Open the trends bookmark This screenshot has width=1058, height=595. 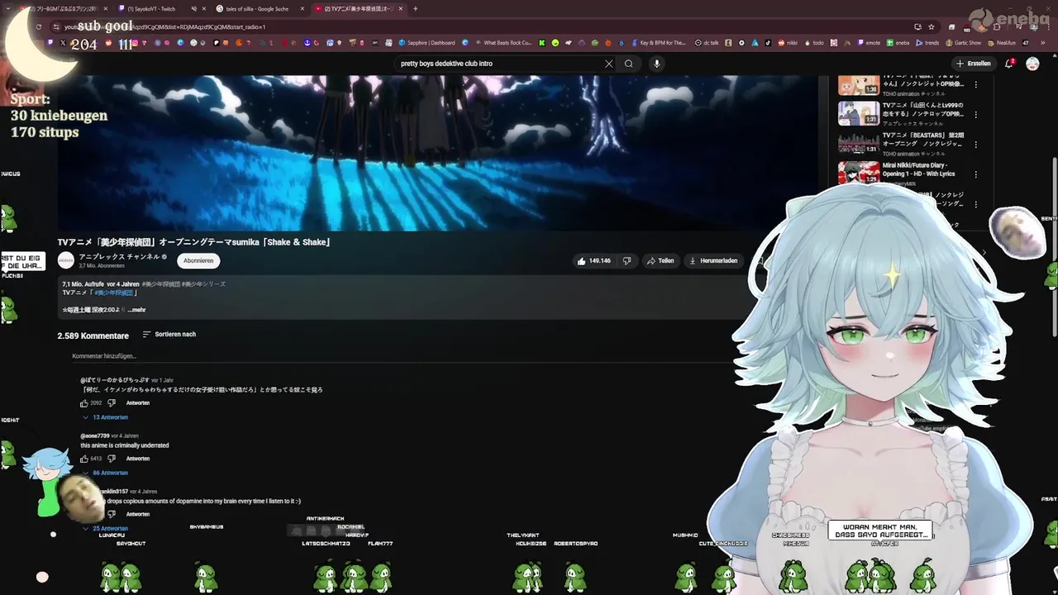927,43
